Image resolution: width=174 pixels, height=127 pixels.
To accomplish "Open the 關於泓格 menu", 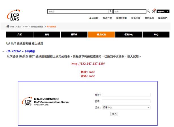I will click(x=149, y=18).
